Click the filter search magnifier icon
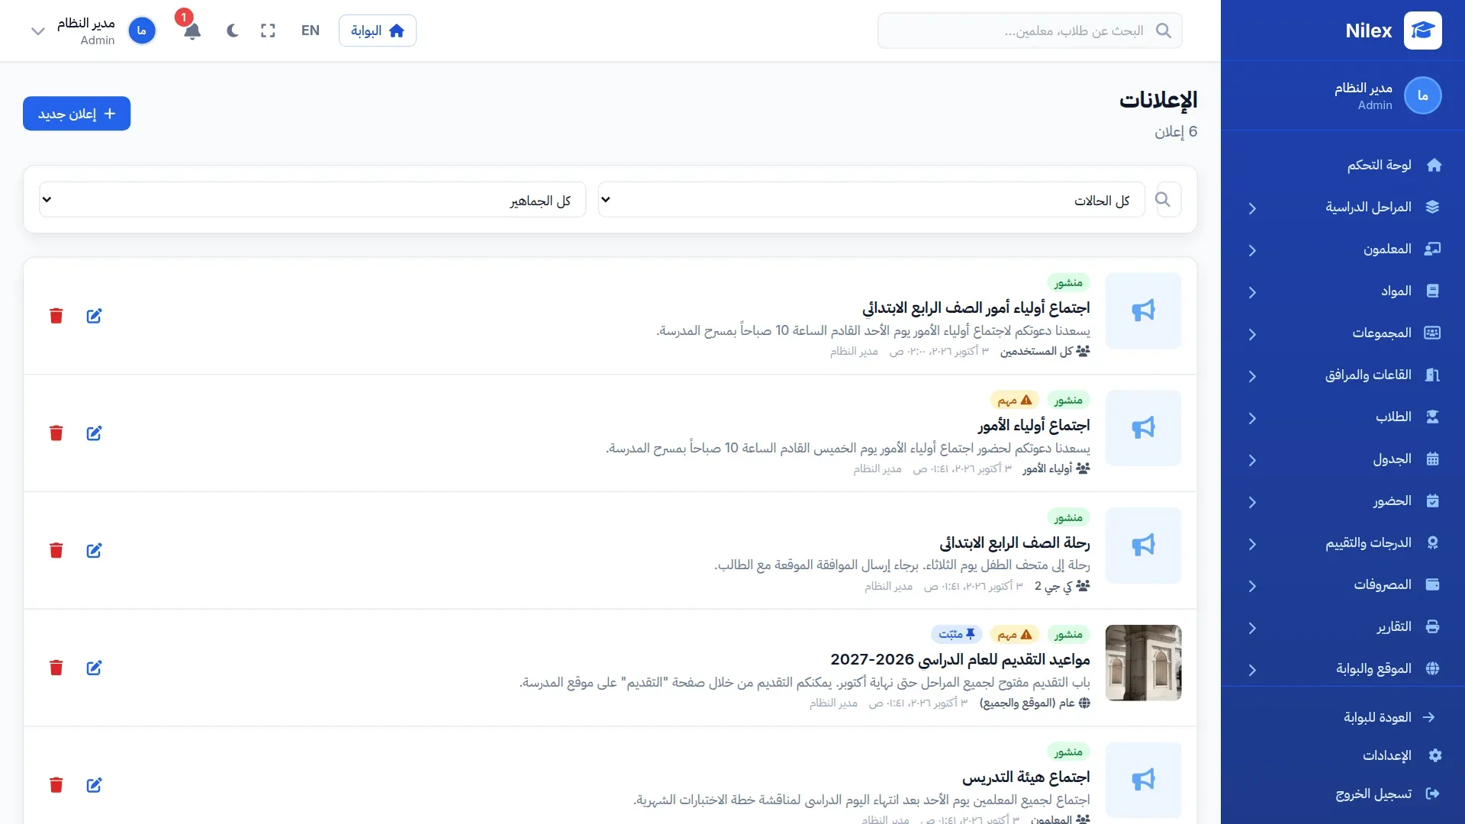The image size is (1465, 824). point(1163,199)
